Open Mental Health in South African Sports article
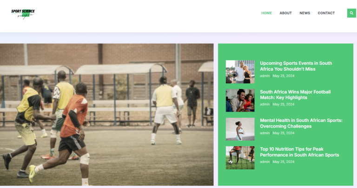 point(301,123)
